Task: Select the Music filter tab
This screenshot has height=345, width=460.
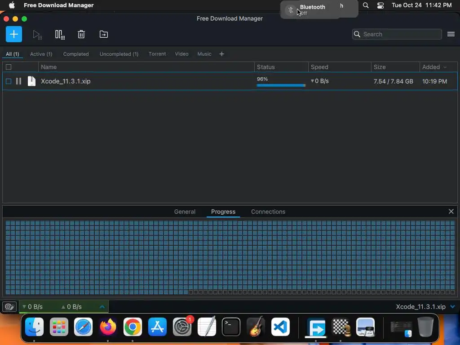Action: pos(204,54)
